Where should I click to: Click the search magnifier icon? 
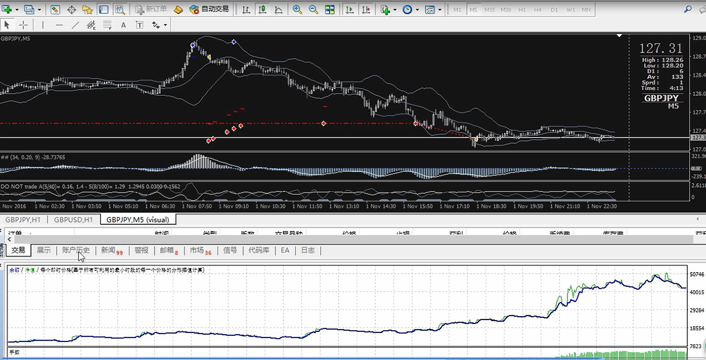coord(687,10)
